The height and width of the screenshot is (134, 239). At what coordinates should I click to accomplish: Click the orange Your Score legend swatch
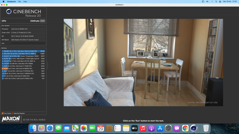[x=3, y=113]
